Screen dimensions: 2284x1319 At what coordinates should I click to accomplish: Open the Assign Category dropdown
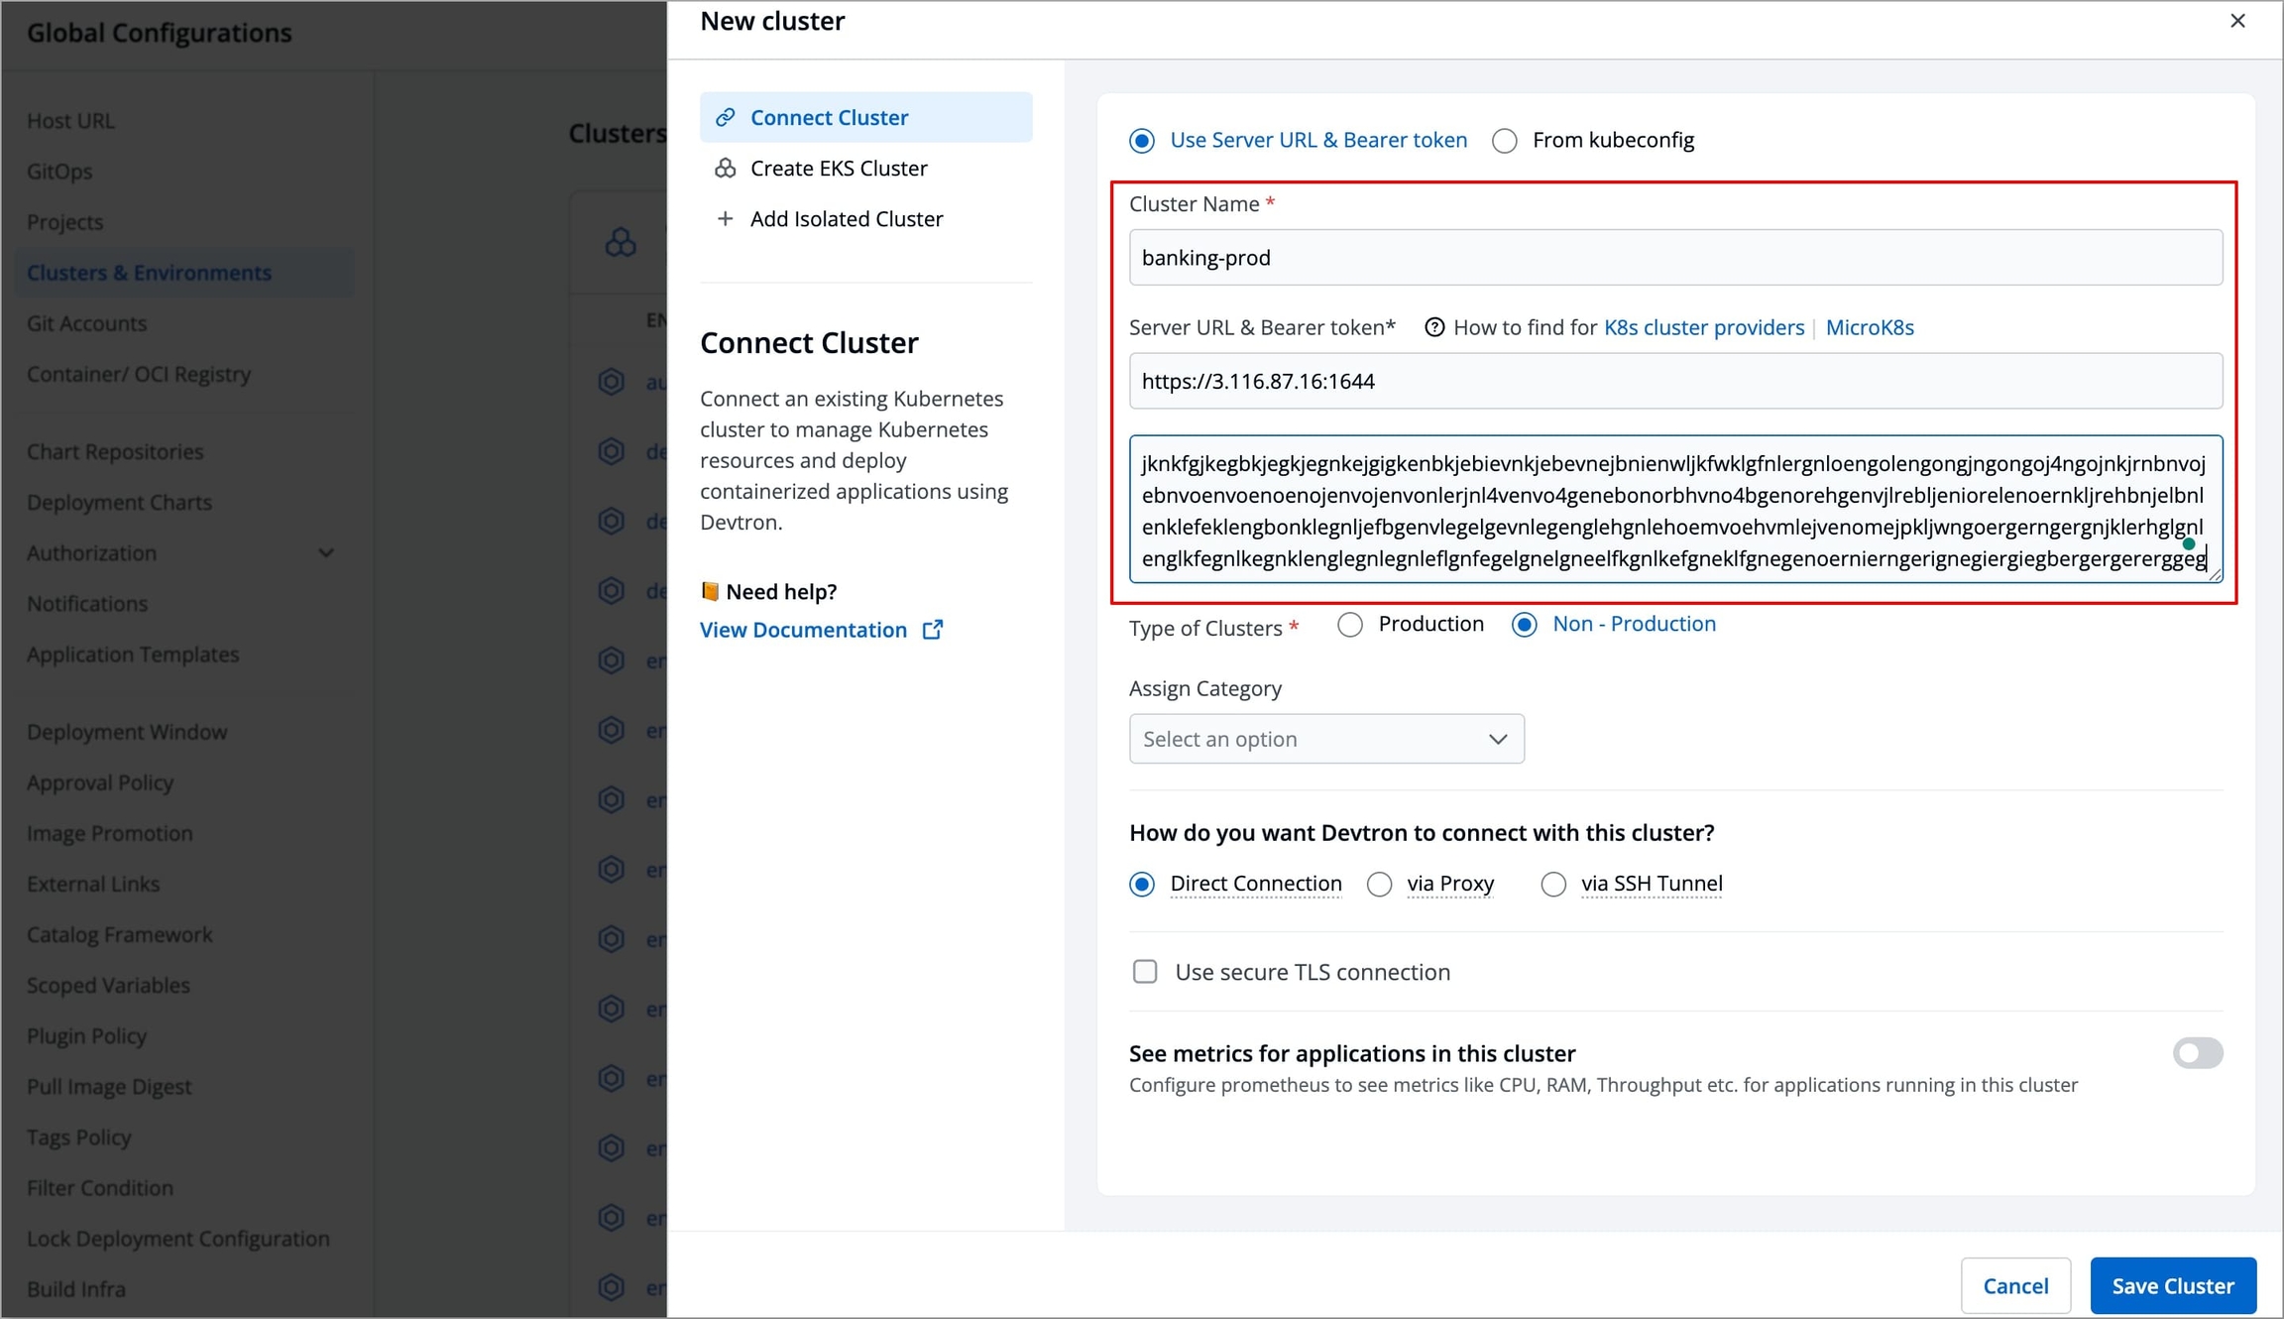click(1326, 739)
